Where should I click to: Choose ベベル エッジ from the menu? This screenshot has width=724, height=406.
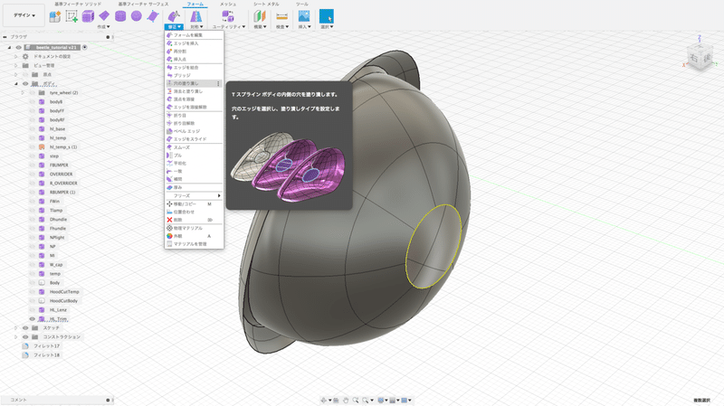click(x=194, y=131)
